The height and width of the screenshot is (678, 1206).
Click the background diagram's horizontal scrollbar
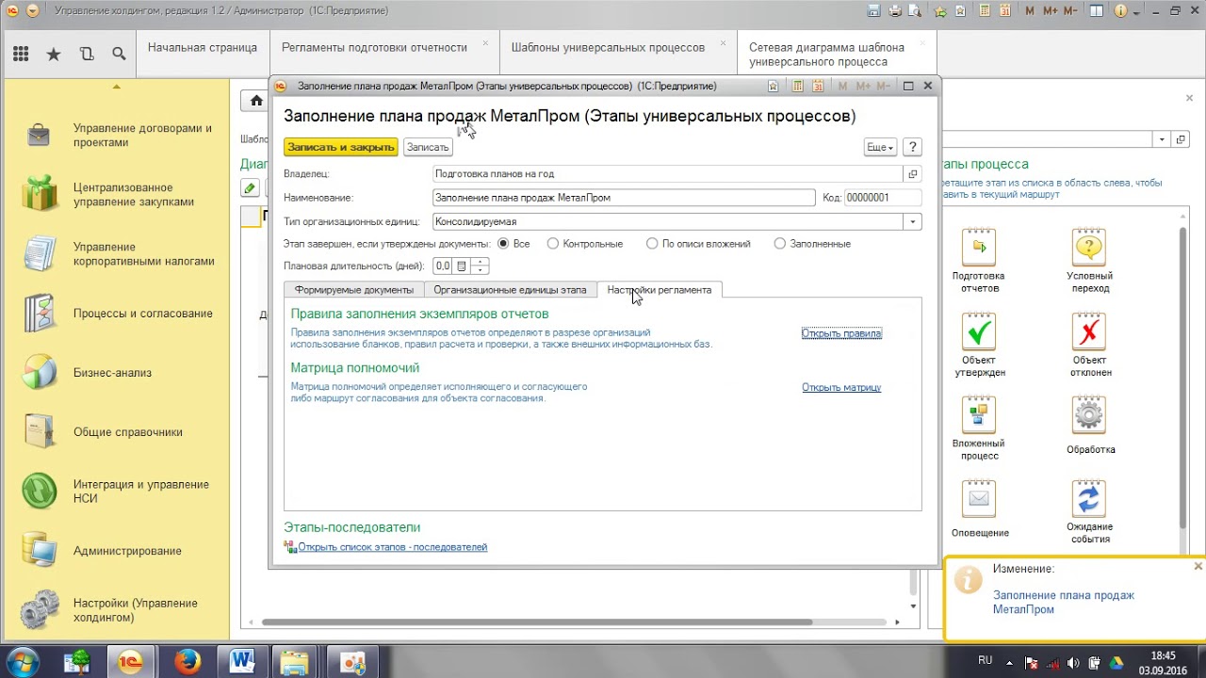pos(537,622)
